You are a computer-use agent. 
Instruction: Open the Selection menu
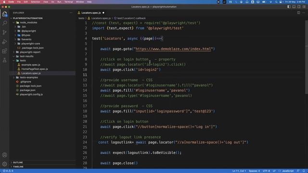pos(36,2)
